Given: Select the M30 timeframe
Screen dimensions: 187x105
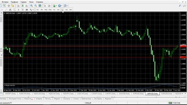Looking at the screenshot, I should [50, 10].
